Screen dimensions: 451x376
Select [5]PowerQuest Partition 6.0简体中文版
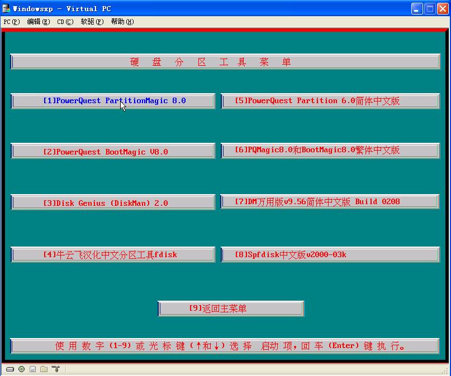point(330,101)
